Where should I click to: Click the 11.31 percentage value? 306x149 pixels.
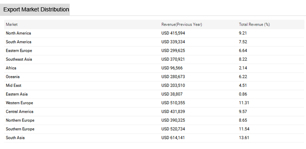[244, 103]
